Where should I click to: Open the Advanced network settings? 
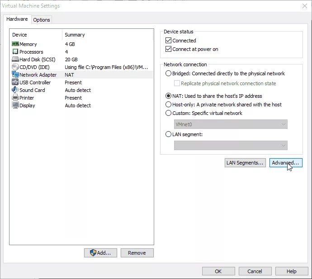(286, 163)
